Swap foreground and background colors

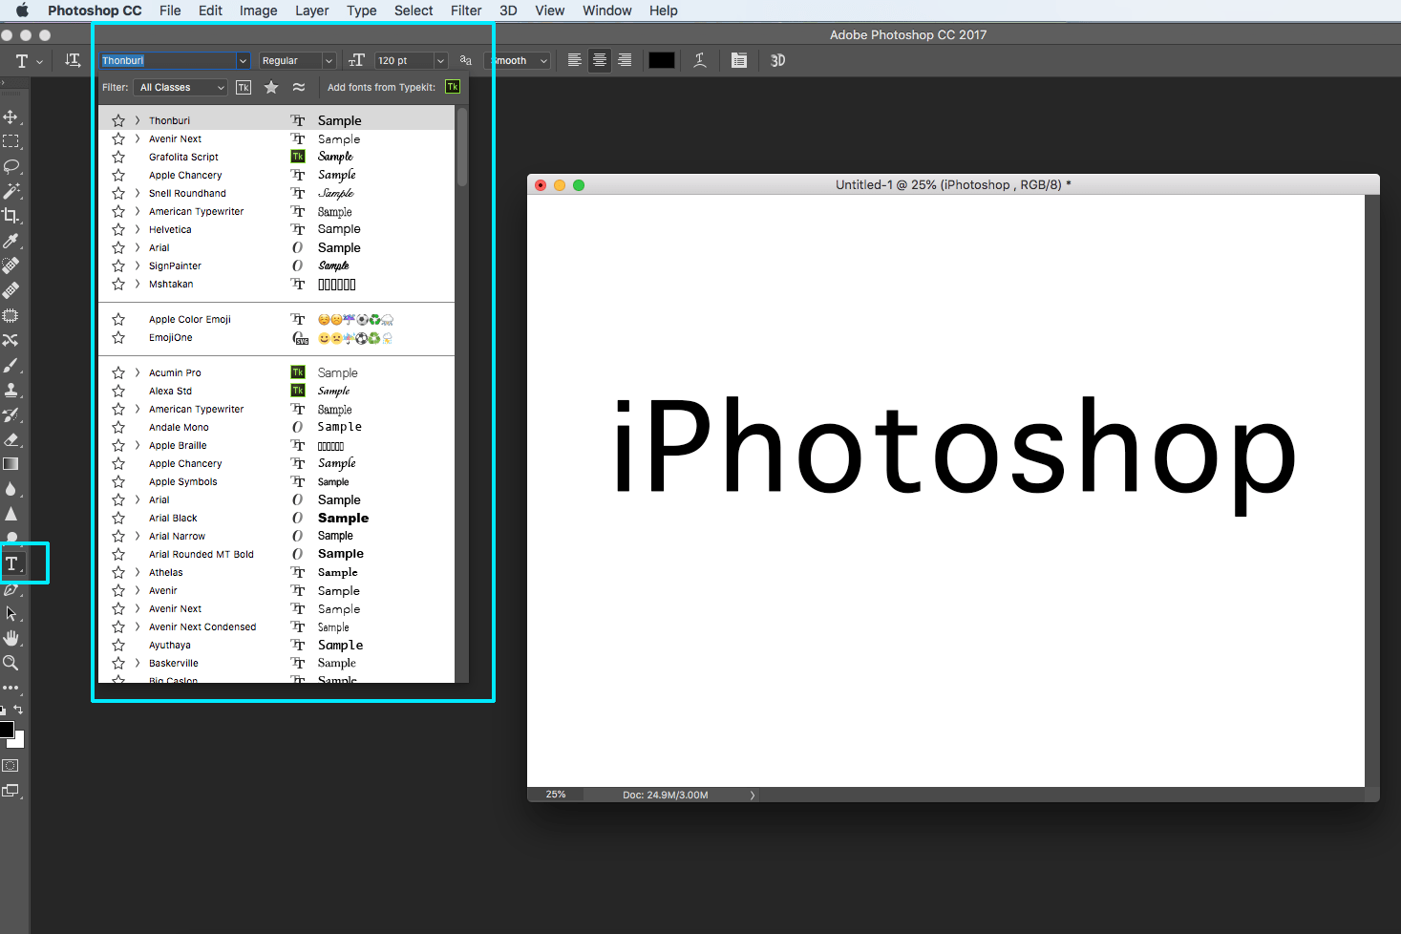tap(18, 710)
